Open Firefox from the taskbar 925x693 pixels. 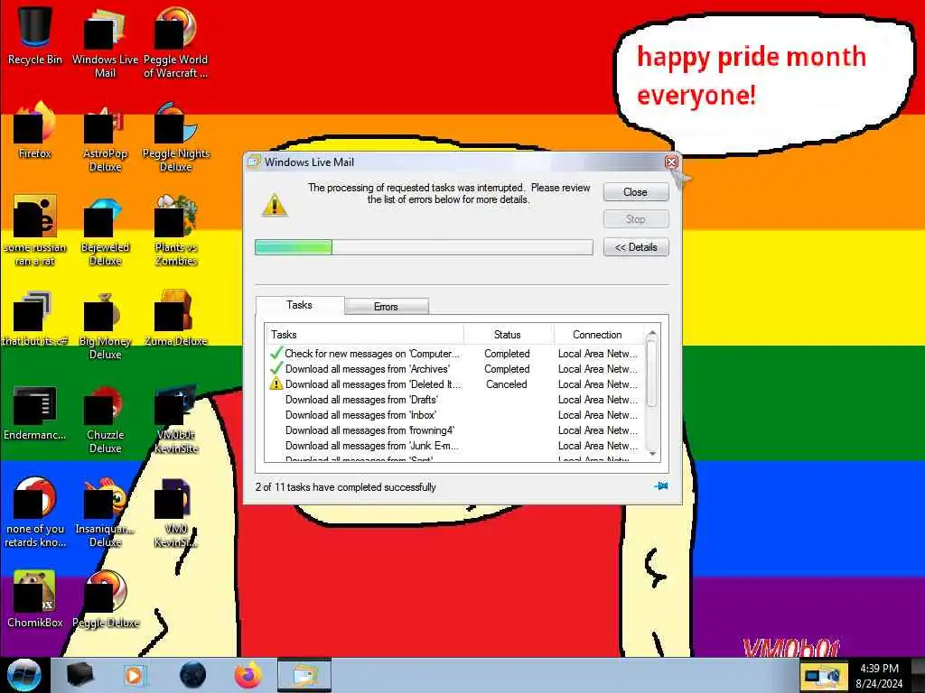(x=248, y=675)
